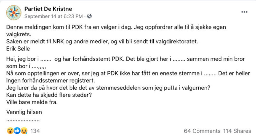Click the sad reaction emoji
This screenshot has width=256, height=138.
pyautogui.click(x=24, y=131)
